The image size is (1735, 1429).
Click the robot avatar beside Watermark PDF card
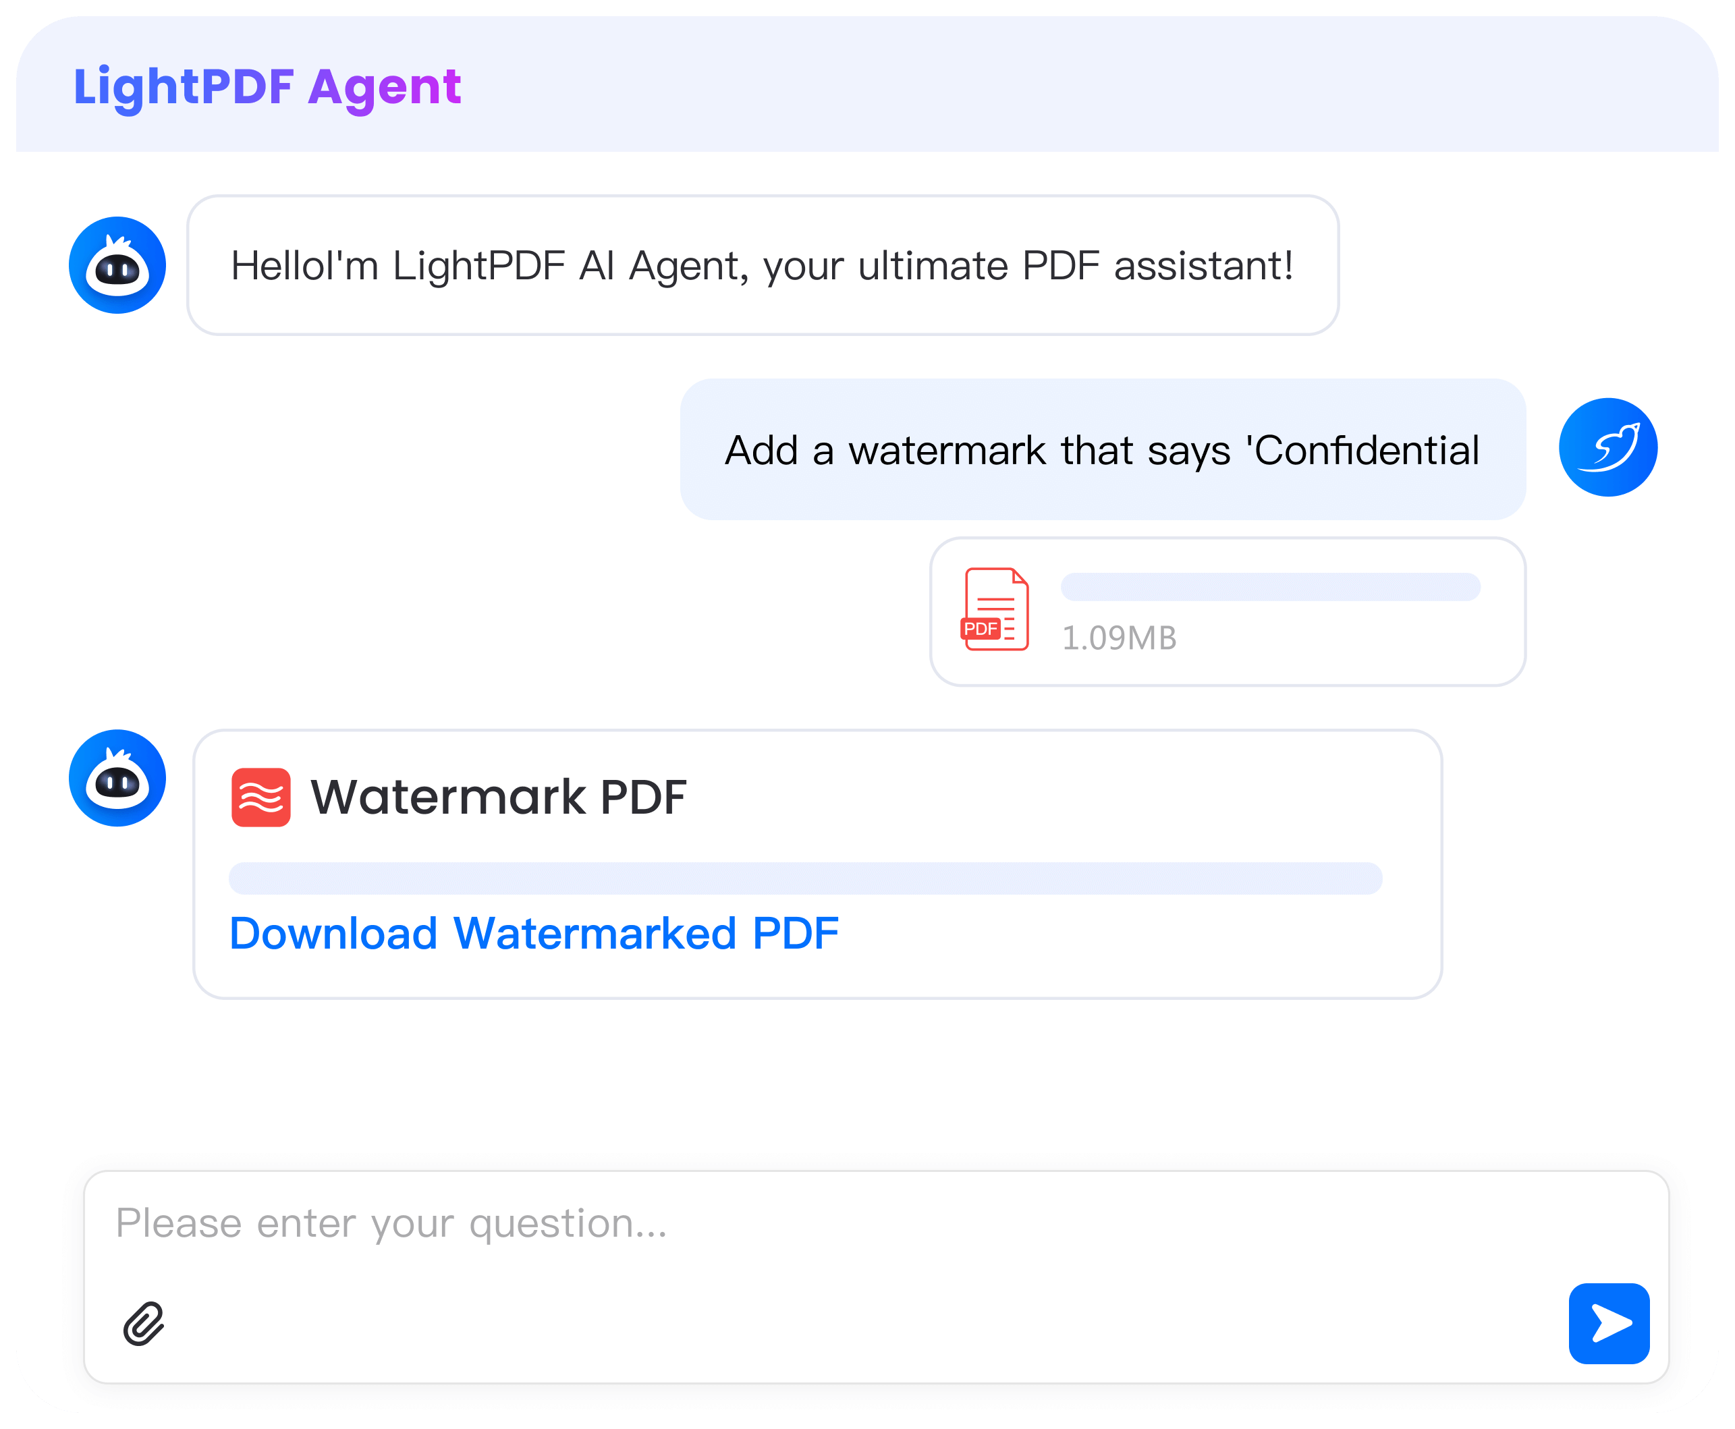click(x=117, y=778)
